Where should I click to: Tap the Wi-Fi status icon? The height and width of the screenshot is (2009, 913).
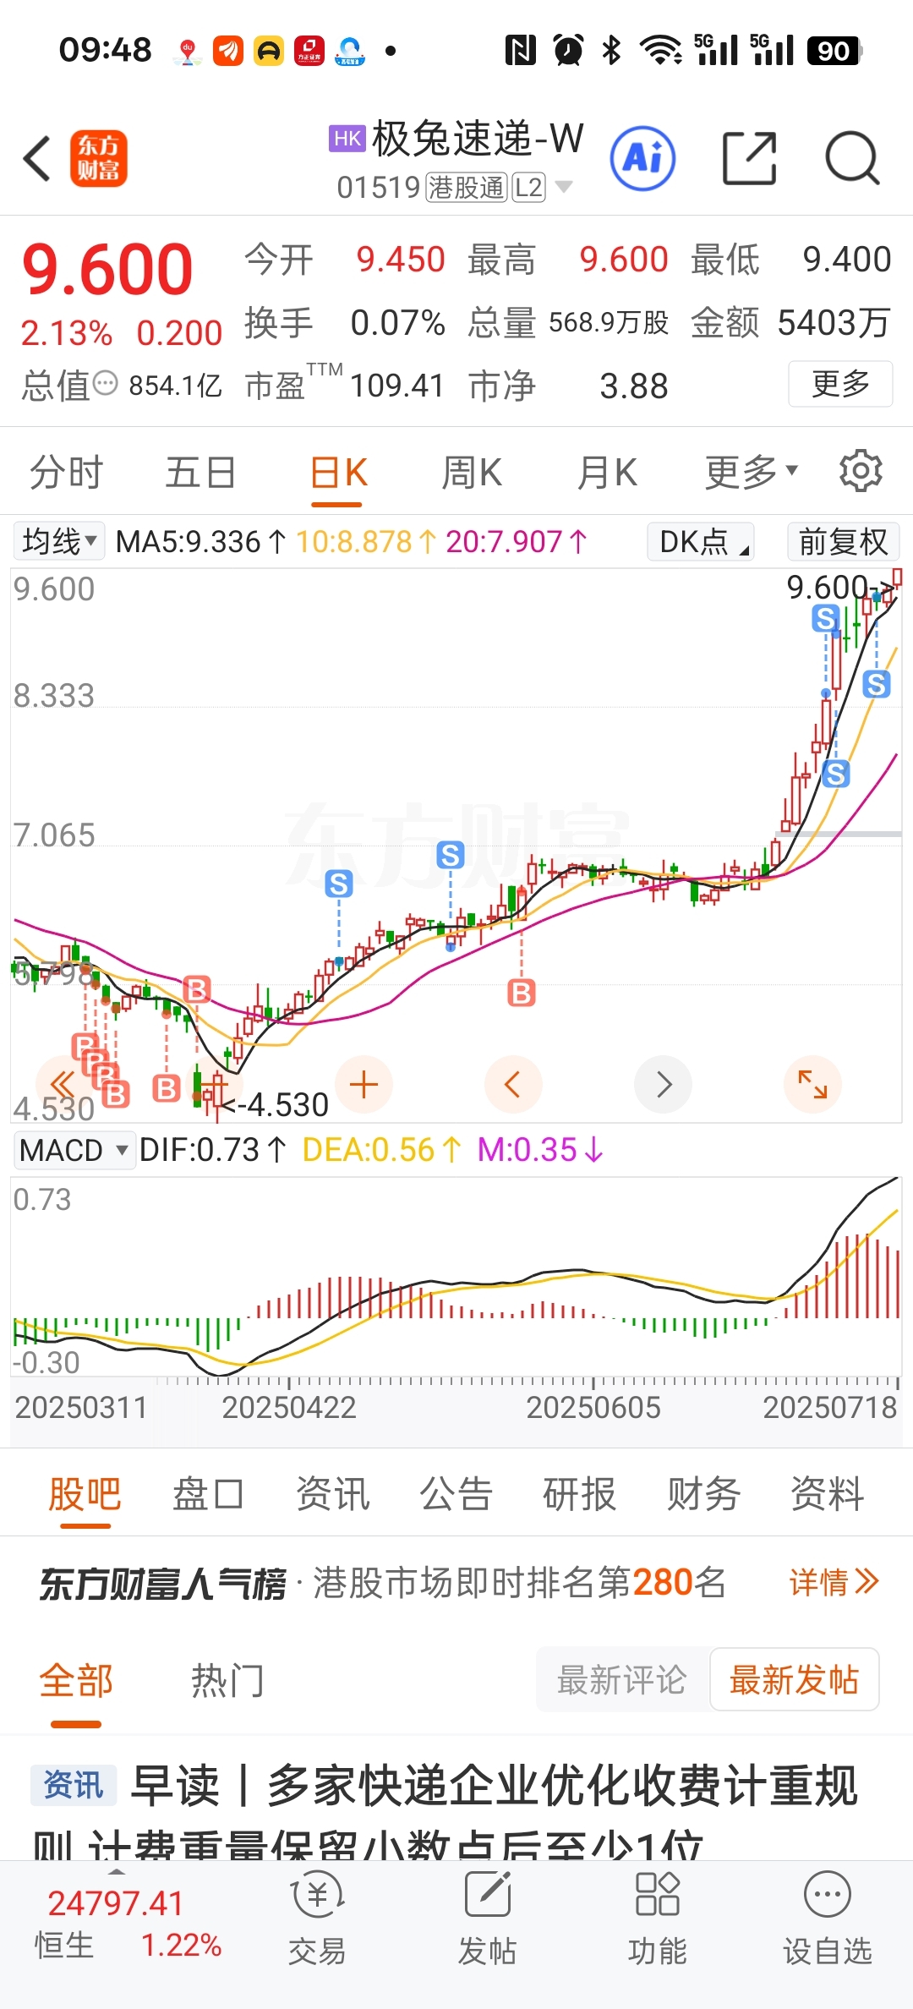pos(661,51)
